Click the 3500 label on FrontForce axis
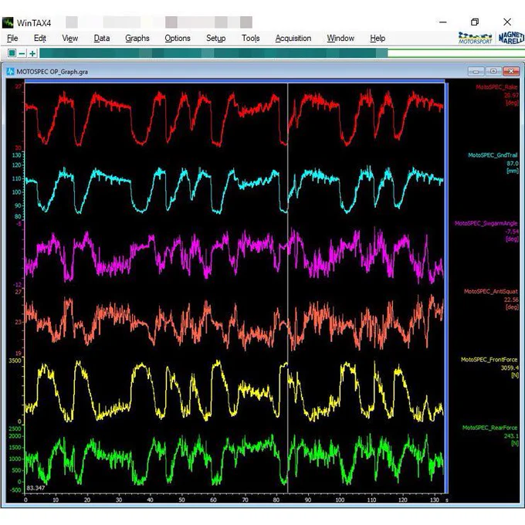The width and height of the screenshot is (525, 525). point(15,361)
